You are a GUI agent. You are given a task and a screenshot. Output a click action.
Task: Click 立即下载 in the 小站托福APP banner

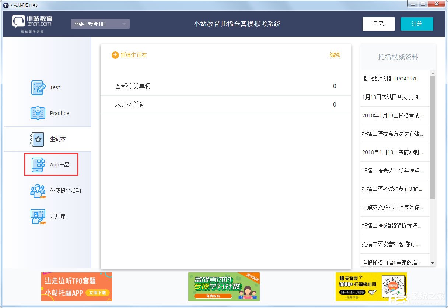point(98,293)
